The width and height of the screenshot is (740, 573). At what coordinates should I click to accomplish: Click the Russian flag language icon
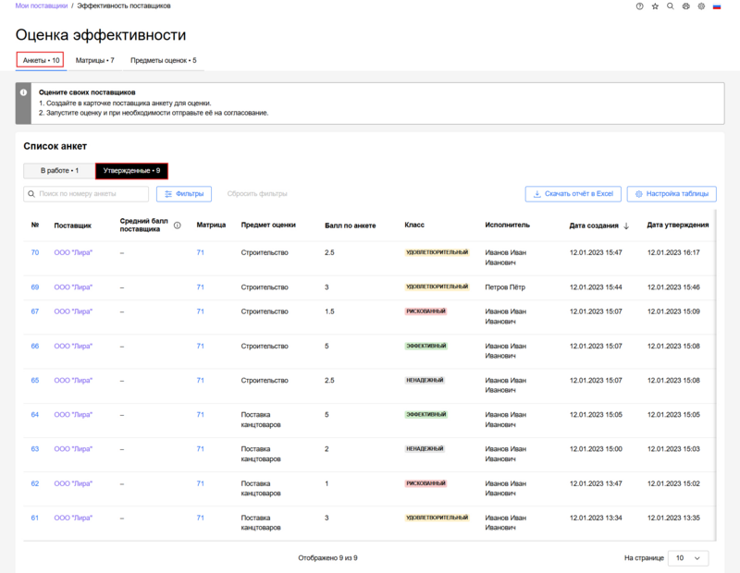tap(719, 6)
